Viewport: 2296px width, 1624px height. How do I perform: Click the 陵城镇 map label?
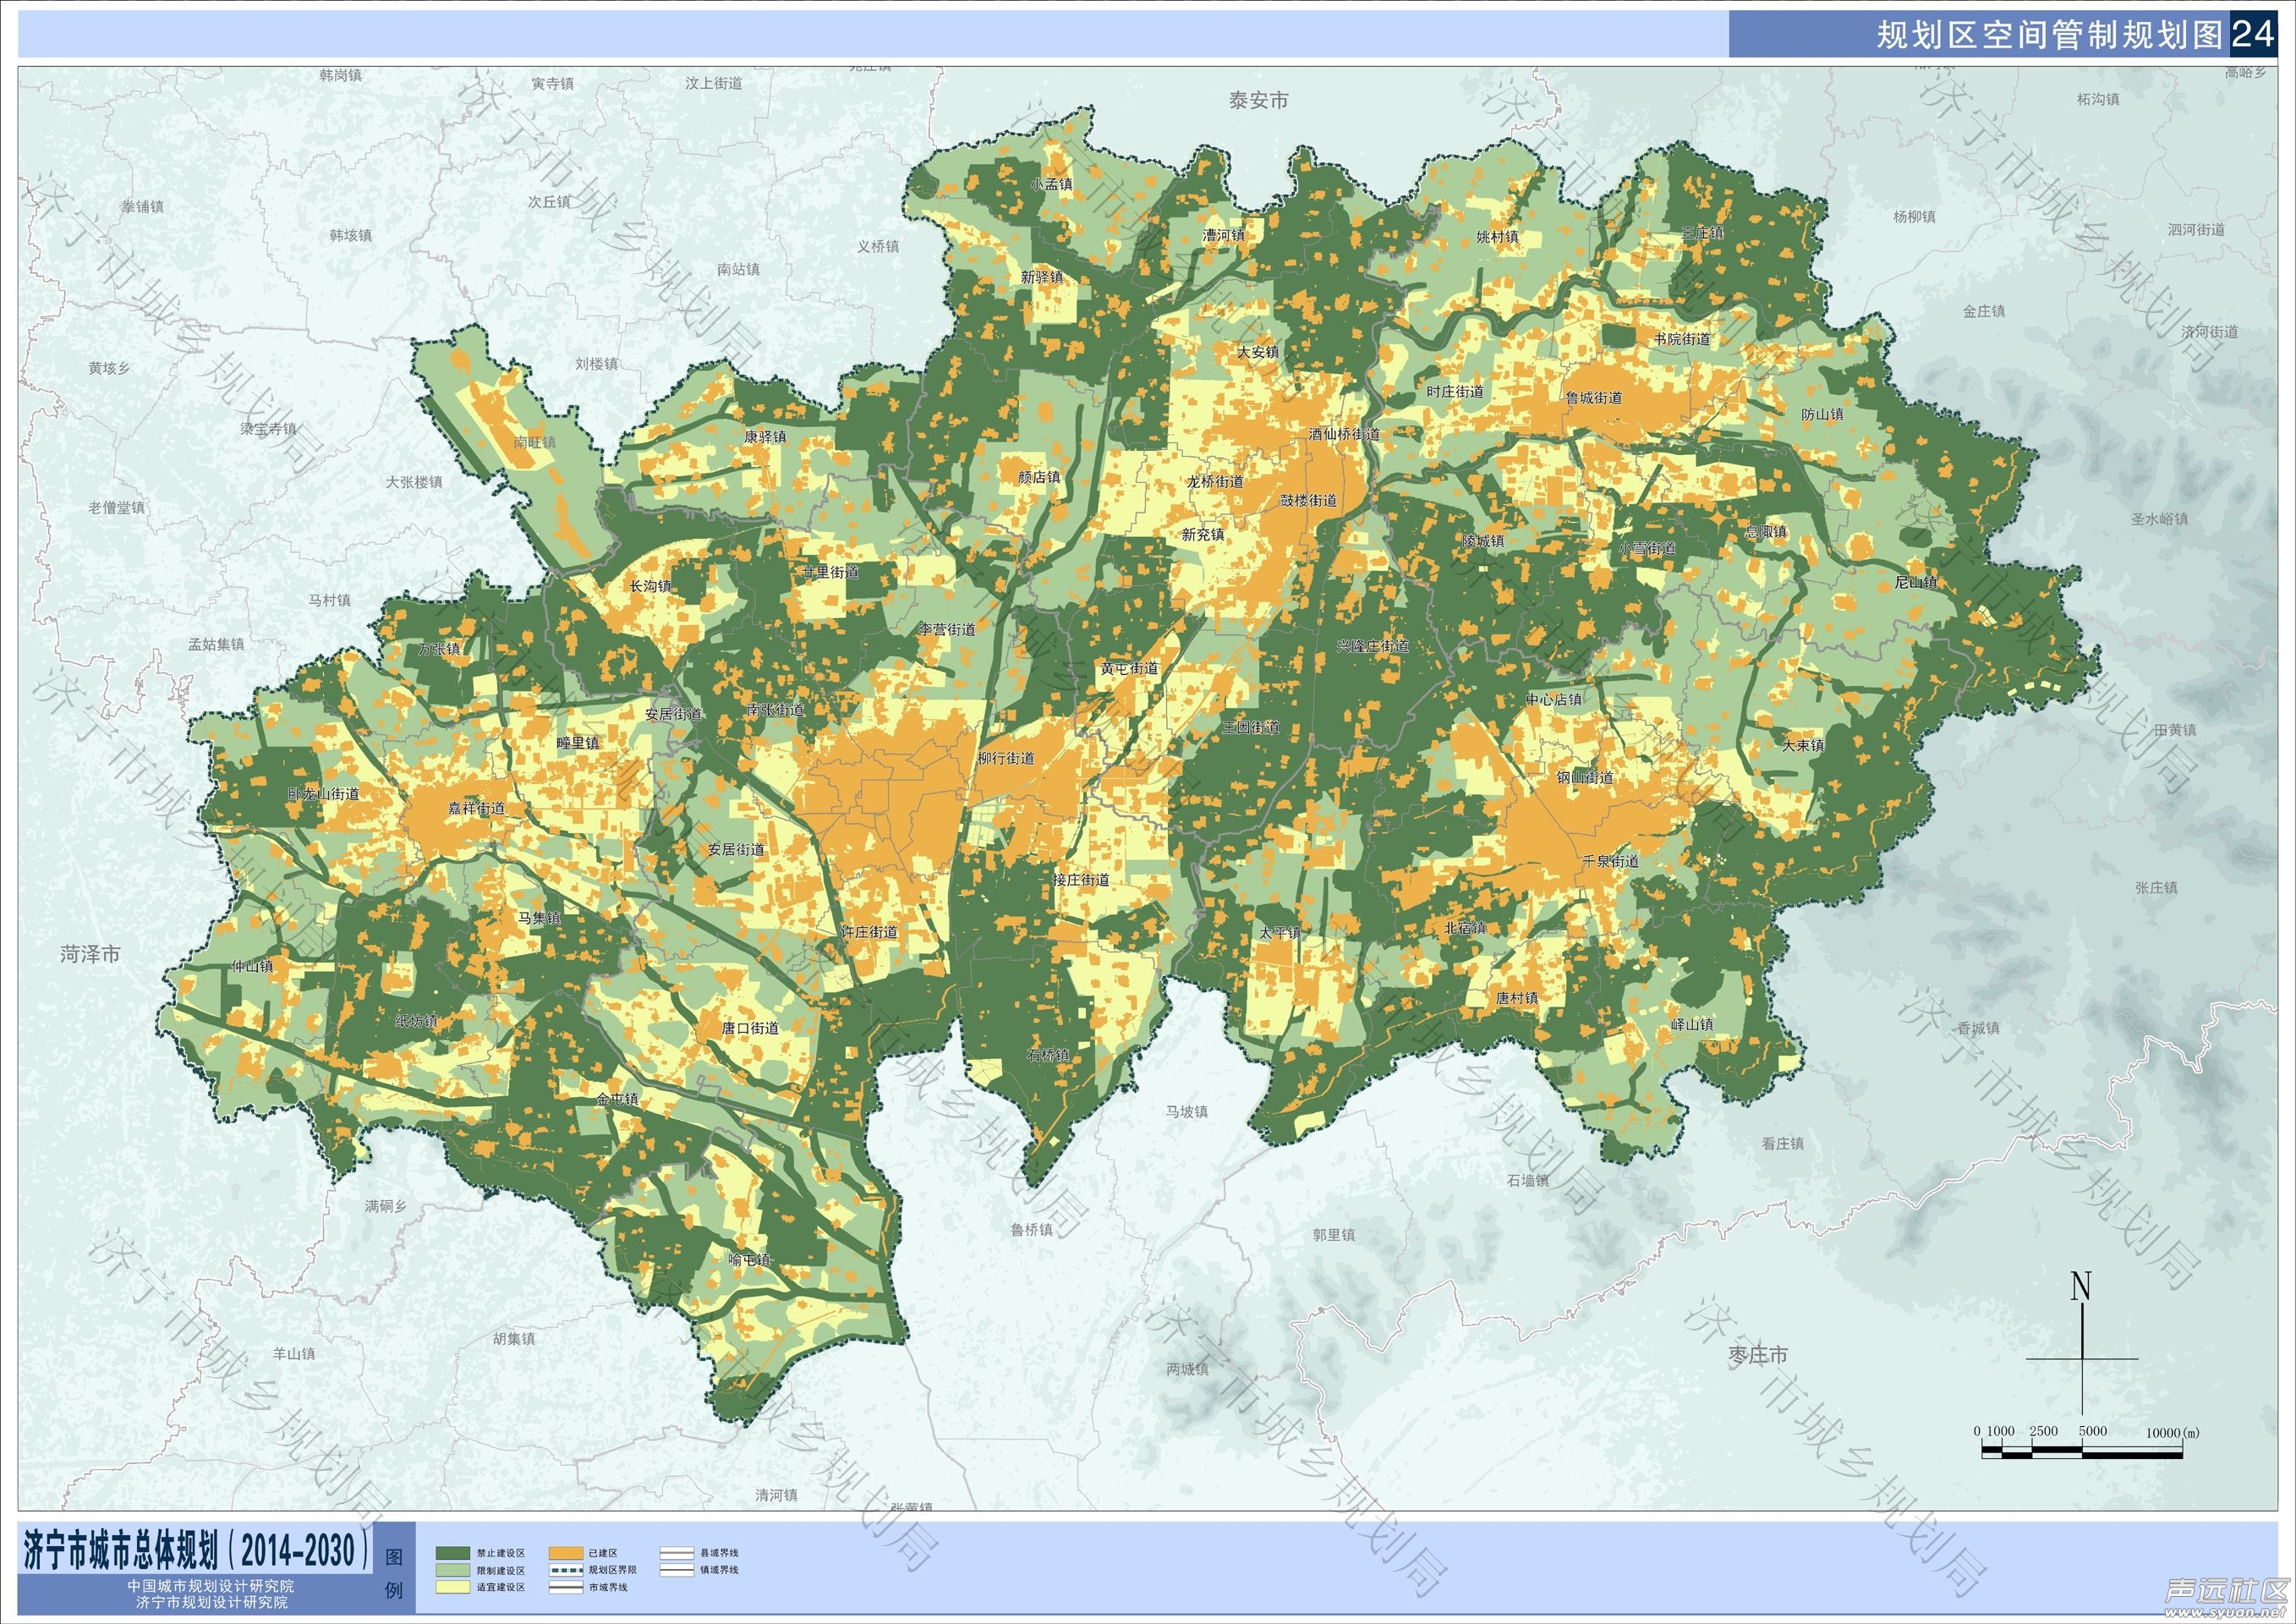[1483, 541]
